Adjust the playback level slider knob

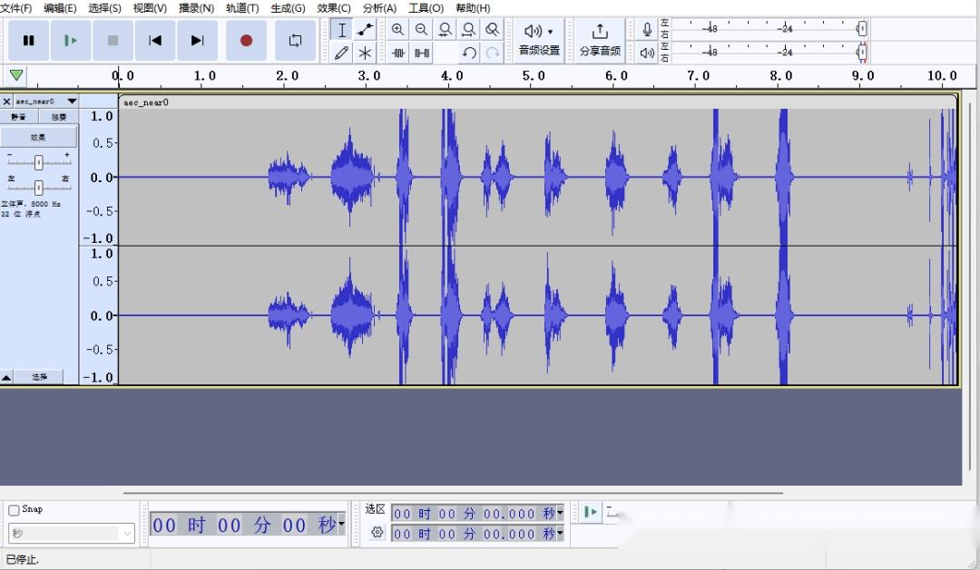tap(862, 53)
